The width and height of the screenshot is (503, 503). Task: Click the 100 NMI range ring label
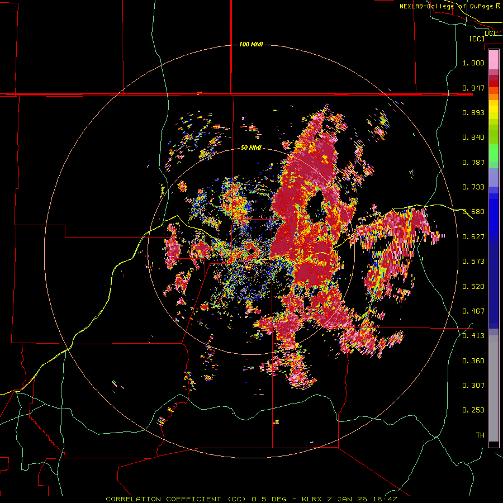pos(251,44)
